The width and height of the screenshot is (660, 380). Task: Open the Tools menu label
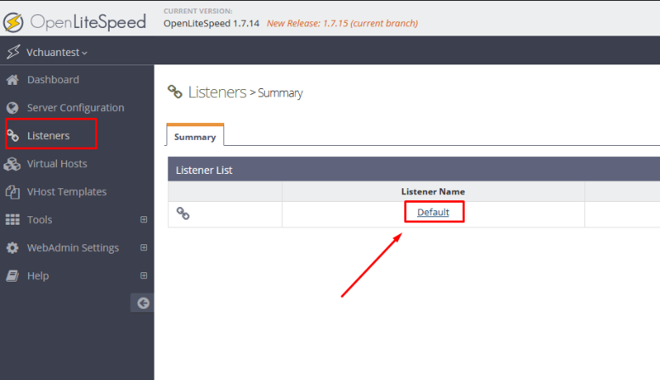[x=40, y=220]
